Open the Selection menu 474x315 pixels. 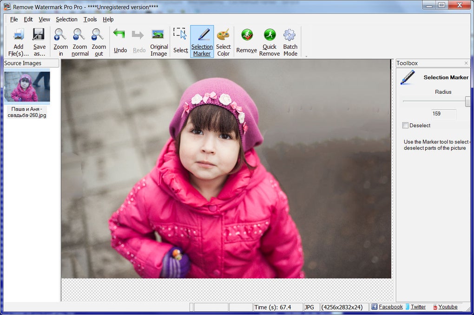66,19
